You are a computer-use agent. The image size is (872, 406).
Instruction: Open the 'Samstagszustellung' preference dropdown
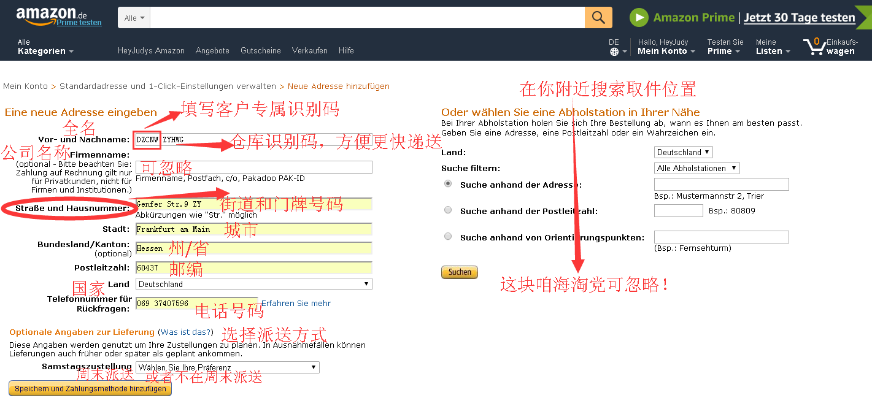227,367
